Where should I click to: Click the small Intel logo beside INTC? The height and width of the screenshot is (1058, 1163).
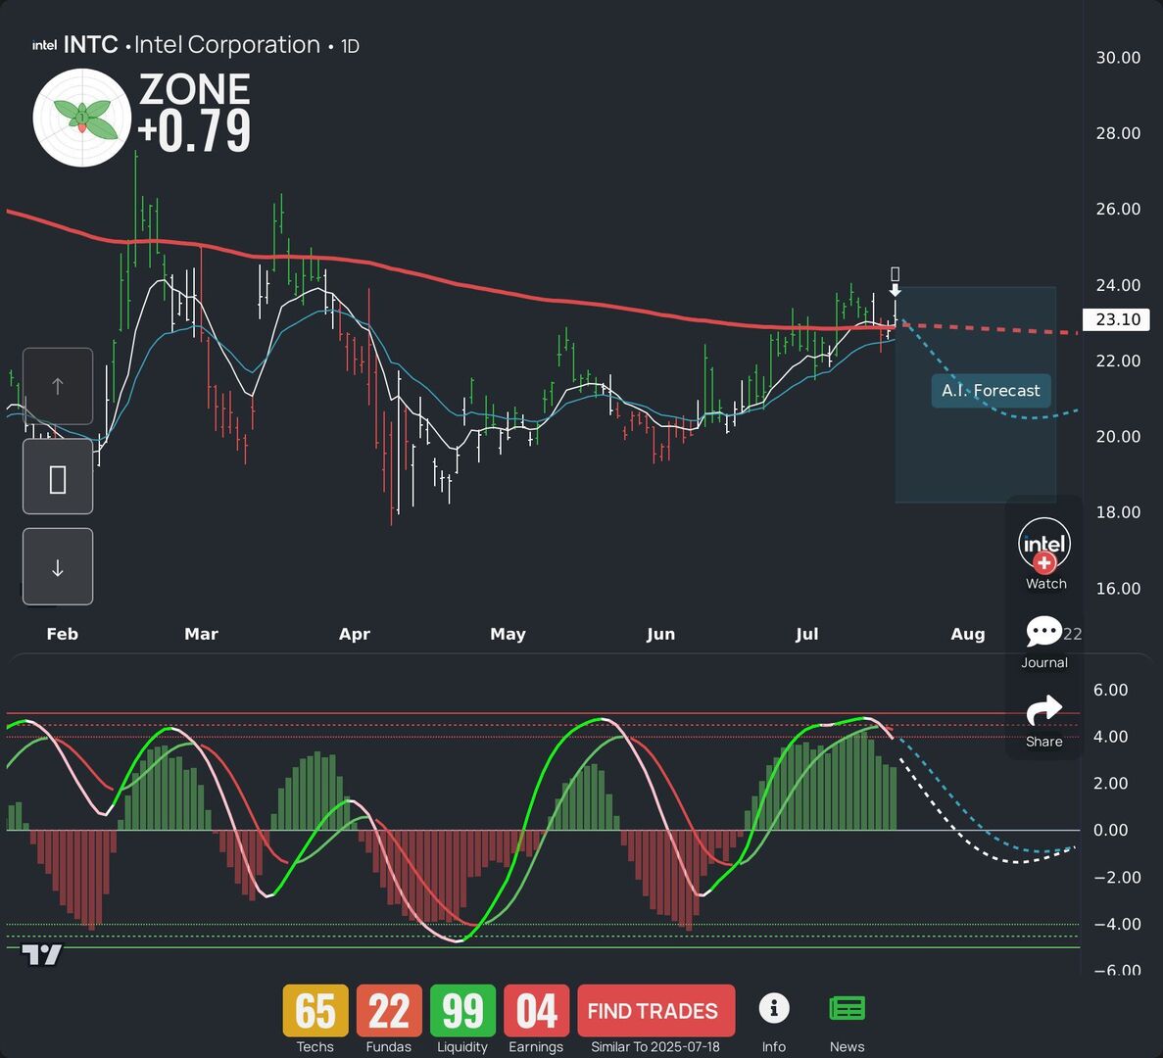click(x=44, y=46)
